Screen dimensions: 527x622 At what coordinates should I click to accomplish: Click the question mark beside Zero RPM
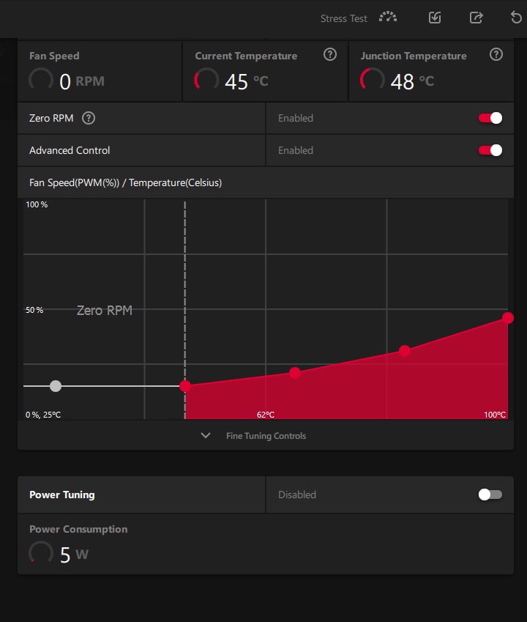coord(89,118)
